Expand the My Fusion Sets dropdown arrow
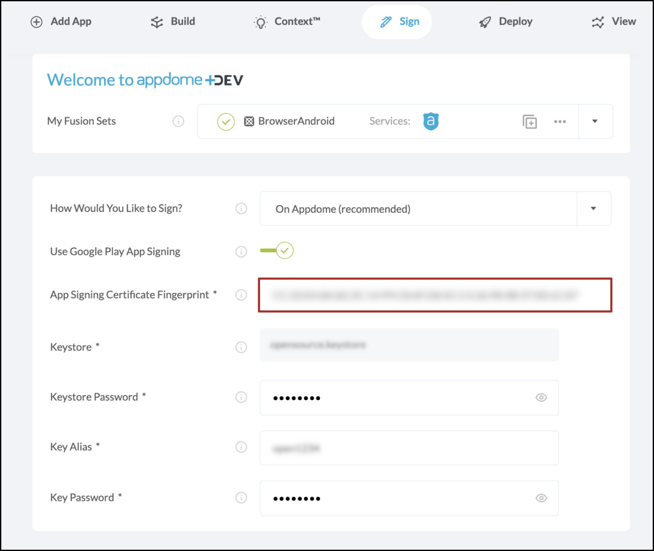The image size is (654, 551). pyautogui.click(x=595, y=121)
